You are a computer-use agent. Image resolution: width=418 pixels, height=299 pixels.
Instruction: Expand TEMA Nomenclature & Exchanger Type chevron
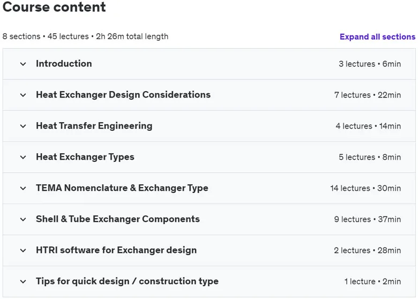pos(23,189)
